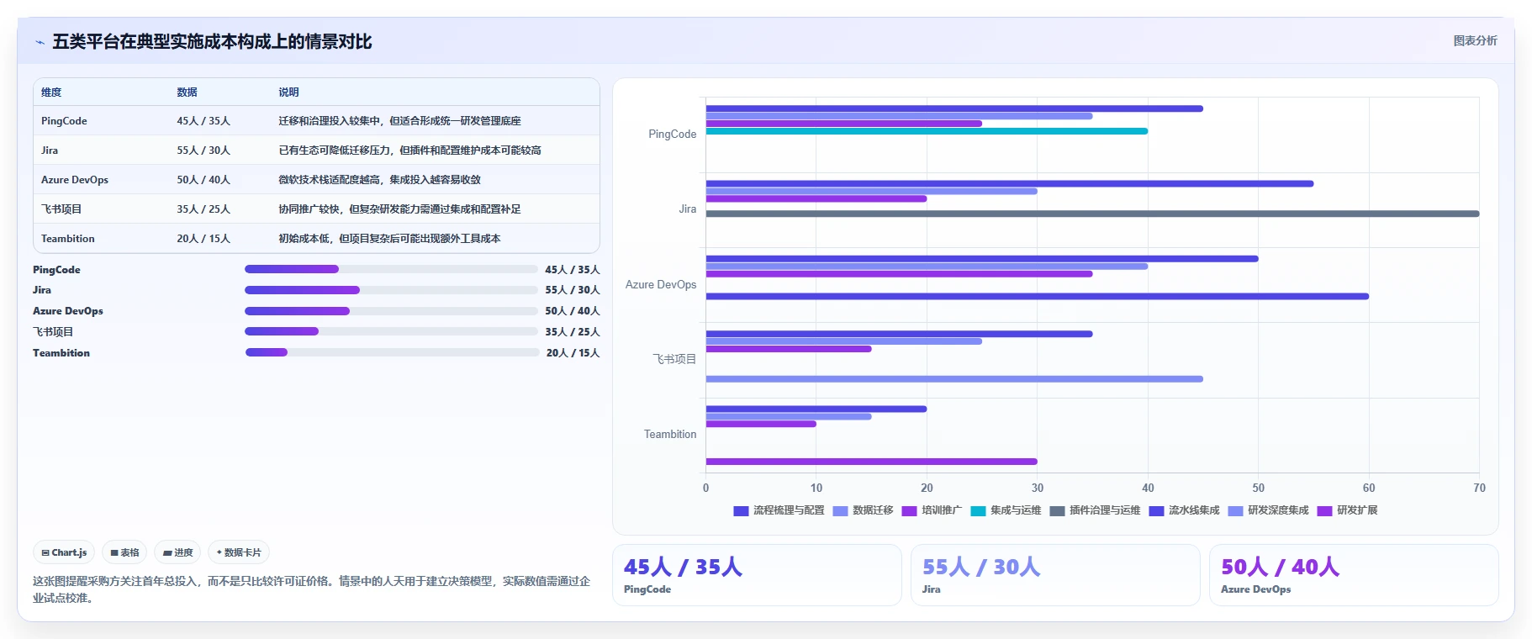Click the description starting with 初始成本低
This screenshot has width=1532, height=639.
coord(389,239)
